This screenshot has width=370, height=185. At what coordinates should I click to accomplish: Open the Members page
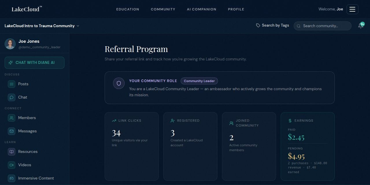[x=34, y=118]
